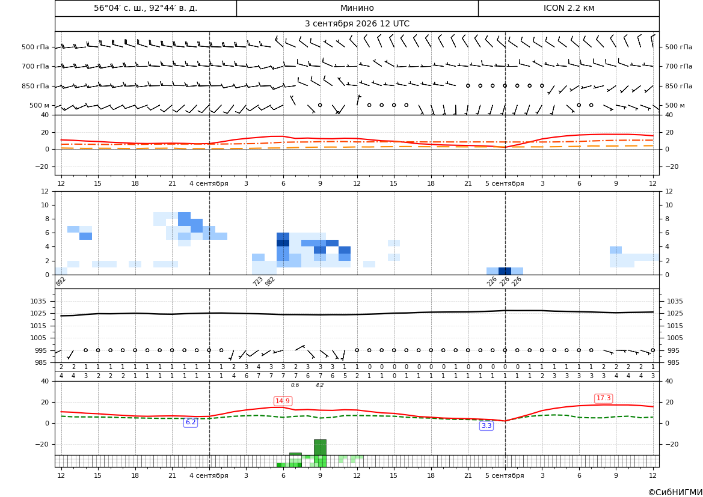
Task: Click the cloud base value "723"
Action: [x=258, y=281]
